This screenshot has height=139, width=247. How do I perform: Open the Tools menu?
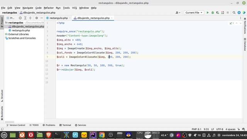click(66, 8)
